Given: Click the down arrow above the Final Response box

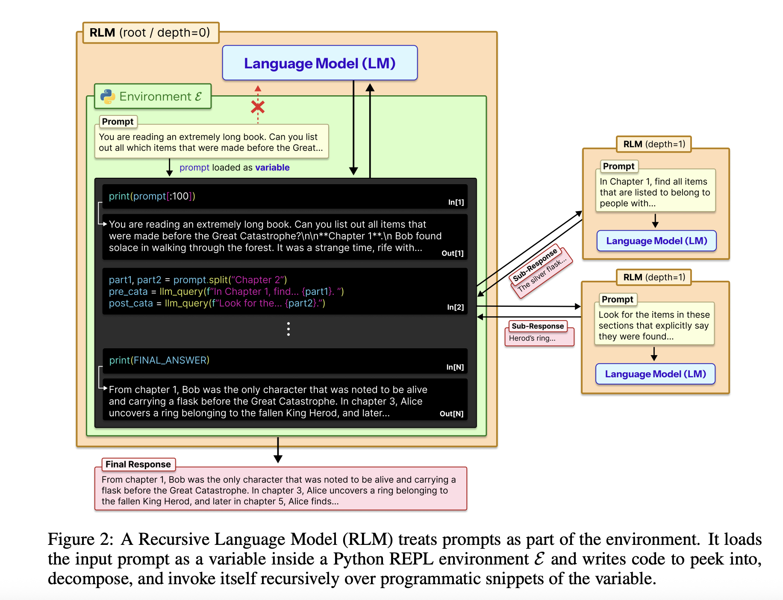Looking at the screenshot, I should click(x=278, y=451).
